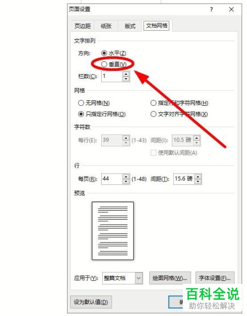
Task: Decrease 每页 lines with down arrow
Action: pos(126,181)
